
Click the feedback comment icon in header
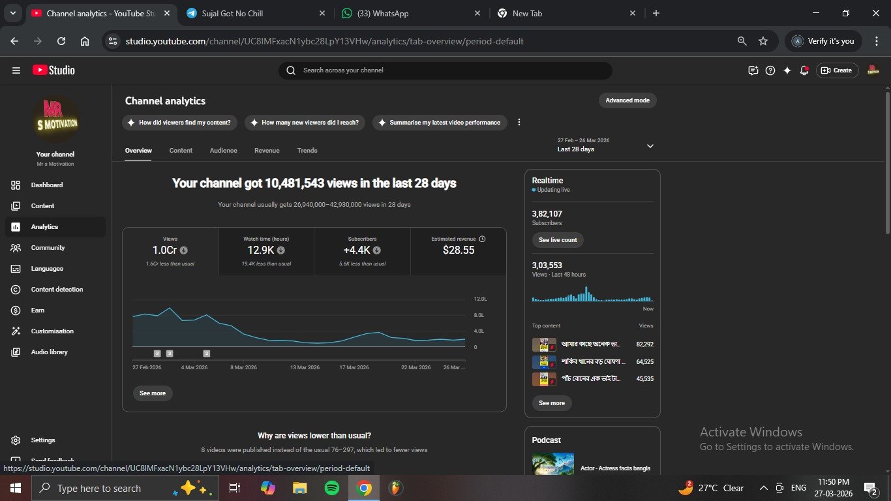[x=753, y=70]
